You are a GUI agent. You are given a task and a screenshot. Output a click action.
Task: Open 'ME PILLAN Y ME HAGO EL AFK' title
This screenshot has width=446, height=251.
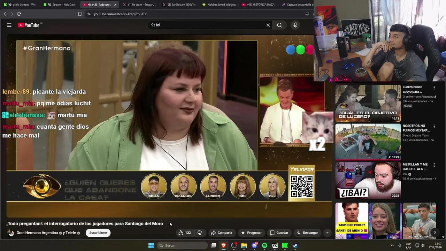pyautogui.click(x=415, y=167)
